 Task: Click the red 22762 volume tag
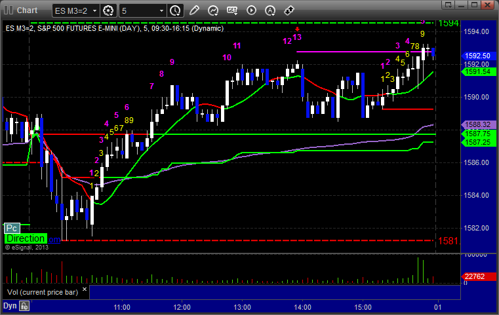pos(478,276)
